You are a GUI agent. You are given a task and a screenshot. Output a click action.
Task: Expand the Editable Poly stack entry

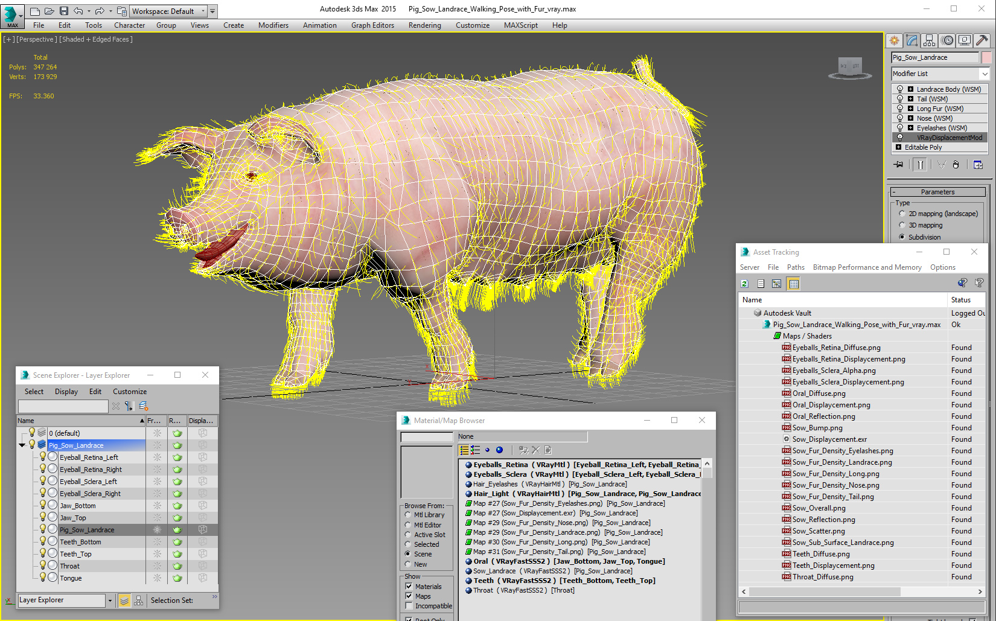pos(898,147)
